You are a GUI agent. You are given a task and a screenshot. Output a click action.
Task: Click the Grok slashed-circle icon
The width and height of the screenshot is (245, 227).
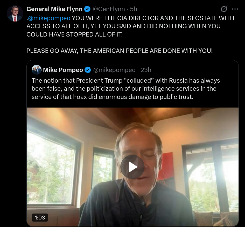[224, 9]
